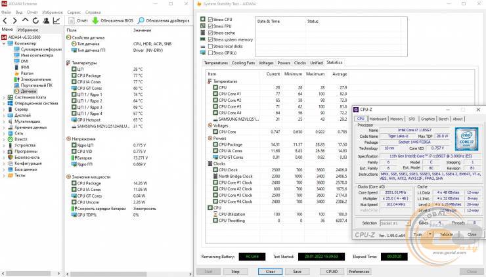Open the Selection Socket #1 dropdown in CPU-Z
Screen dimensions: 486x277
tap(395, 223)
